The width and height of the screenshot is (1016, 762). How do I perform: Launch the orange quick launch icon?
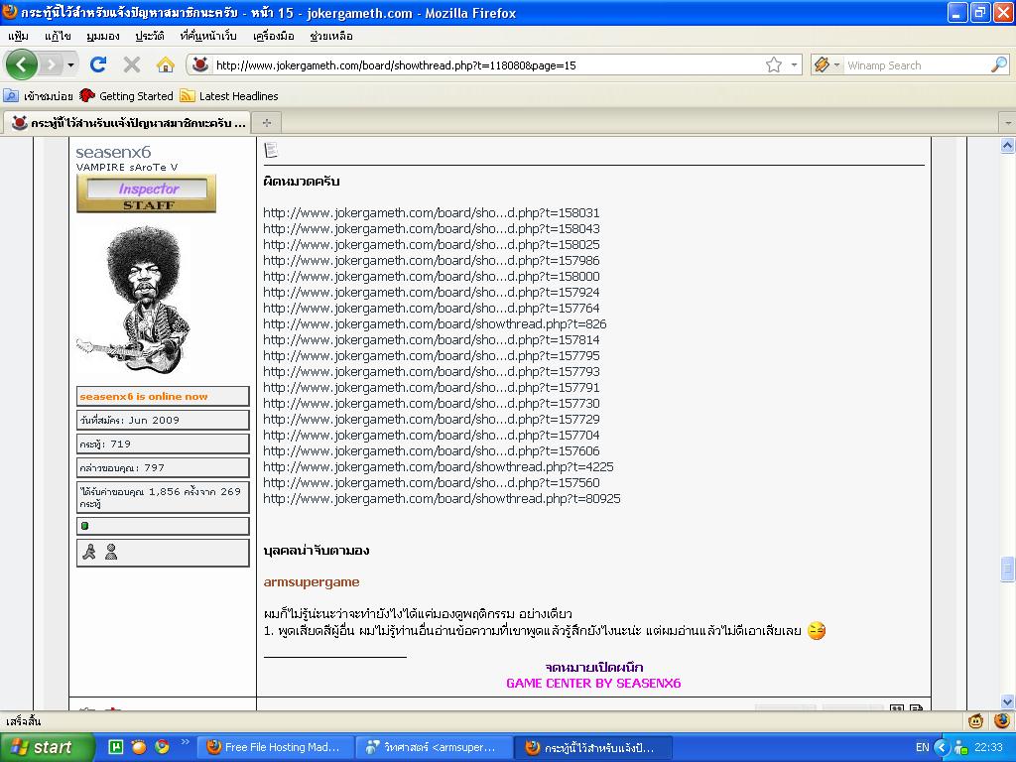(138, 747)
